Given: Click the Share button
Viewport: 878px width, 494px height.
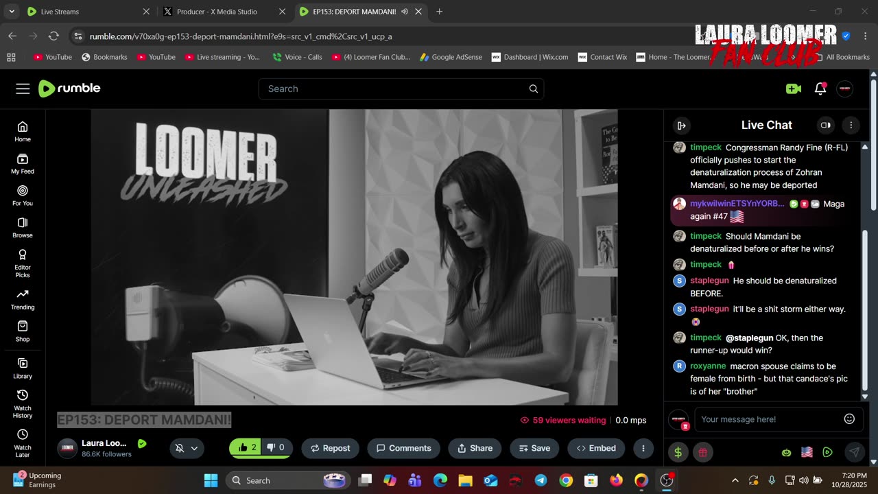Looking at the screenshot, I should click(x=475, y=448).
